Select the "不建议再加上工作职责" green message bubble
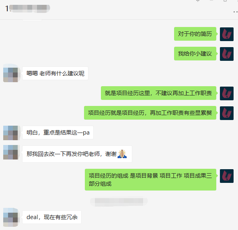The height and width of the screenshot is (230, 238). point(158,93)
